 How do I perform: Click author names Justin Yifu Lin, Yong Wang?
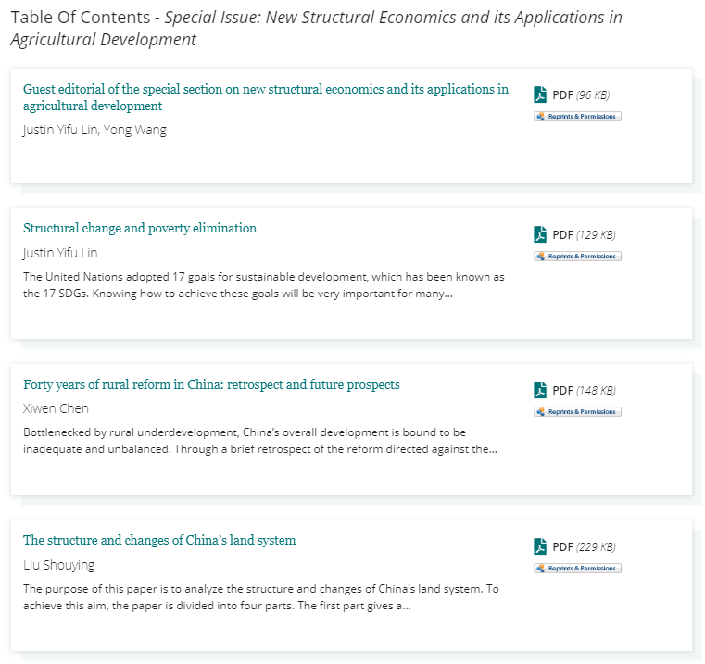(94, 130)
